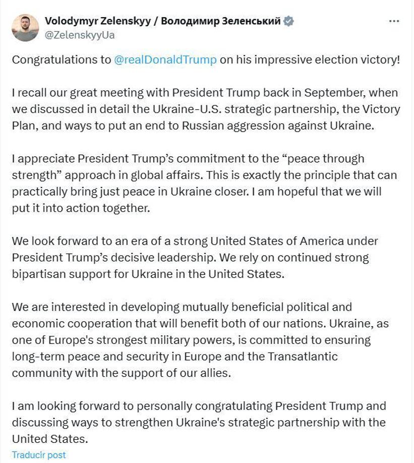
Task: Click the "Traducir post" link
Action: (39, 455)
